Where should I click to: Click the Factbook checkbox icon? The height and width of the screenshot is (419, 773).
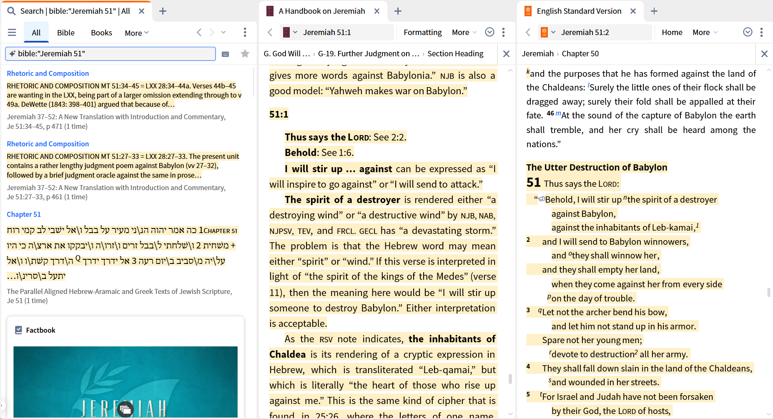[18, 330]
